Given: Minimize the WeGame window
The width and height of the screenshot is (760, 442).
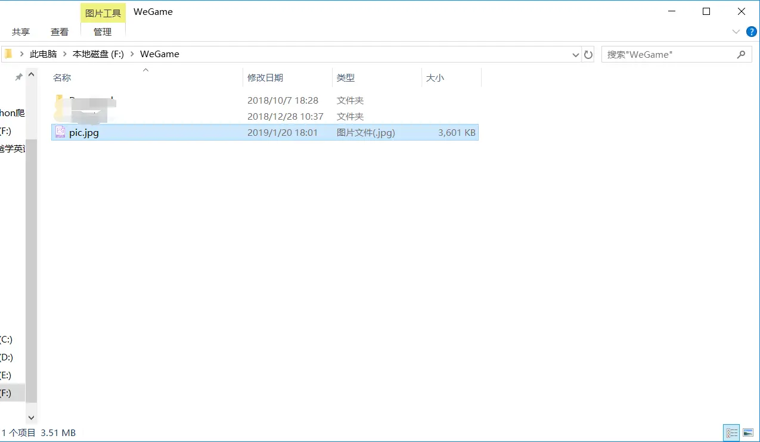Looking at the screenshot, I should point(672,11).
